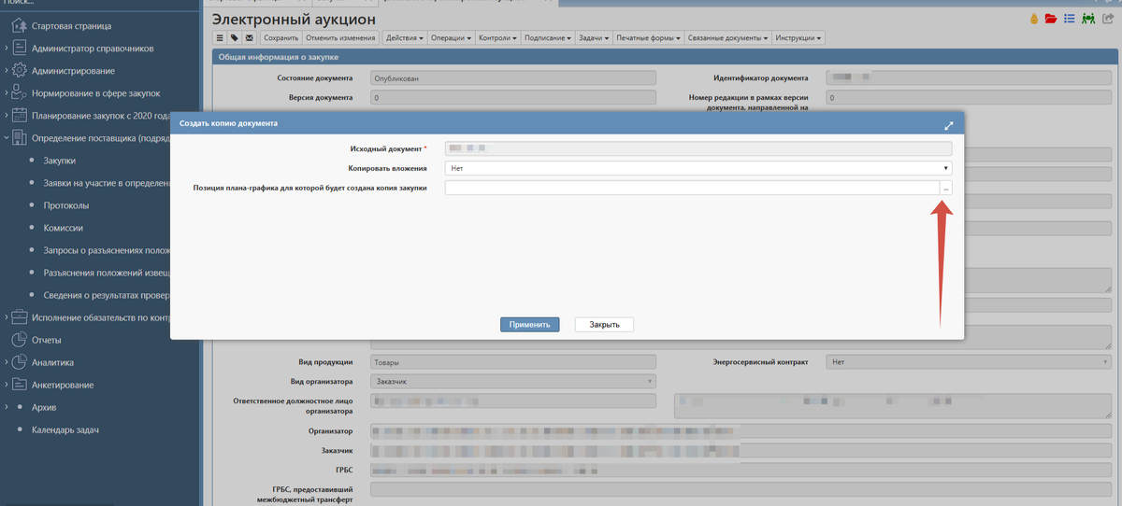This screenshot has height=506, width=1122.
Task: Open the hamburger list icon in the toolbar
Action: 221,38
